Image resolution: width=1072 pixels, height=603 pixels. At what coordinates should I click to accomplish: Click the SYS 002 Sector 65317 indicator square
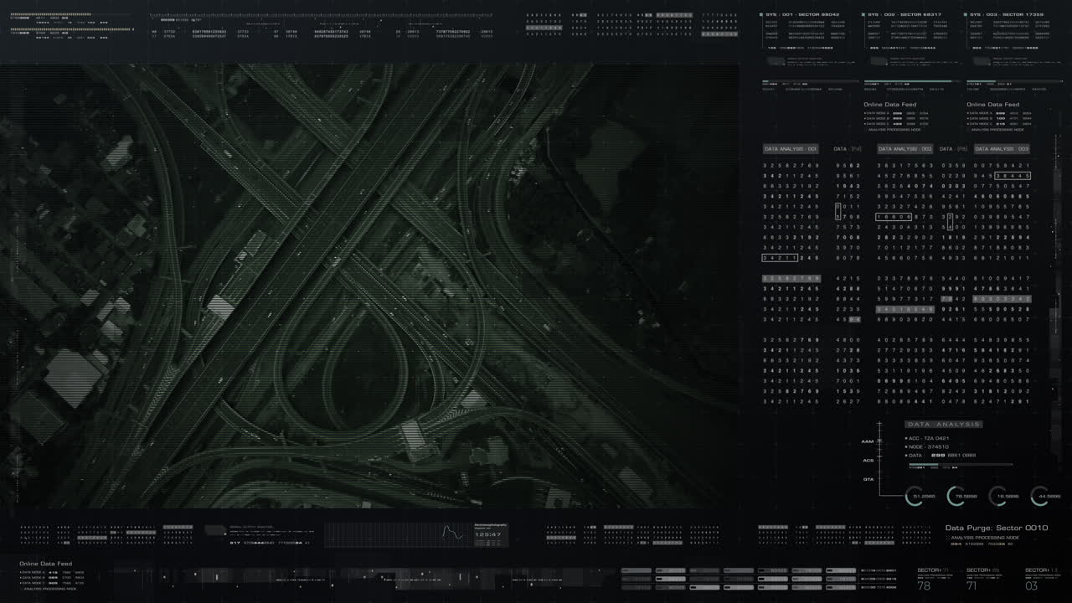pos(863,14)
